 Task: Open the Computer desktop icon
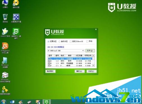(5, 4)
